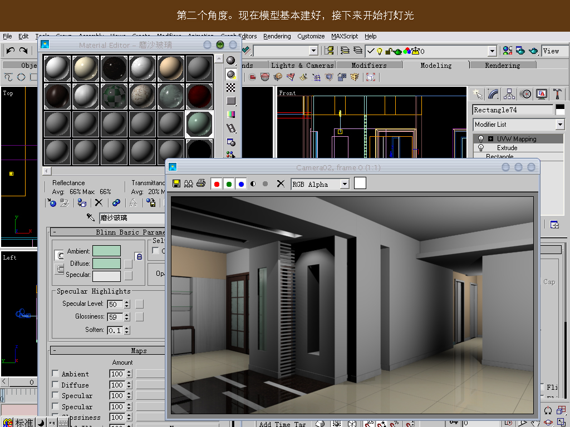Toggle the alpha channel display button
Screen dimensions: 570x427
click(253, 184)
